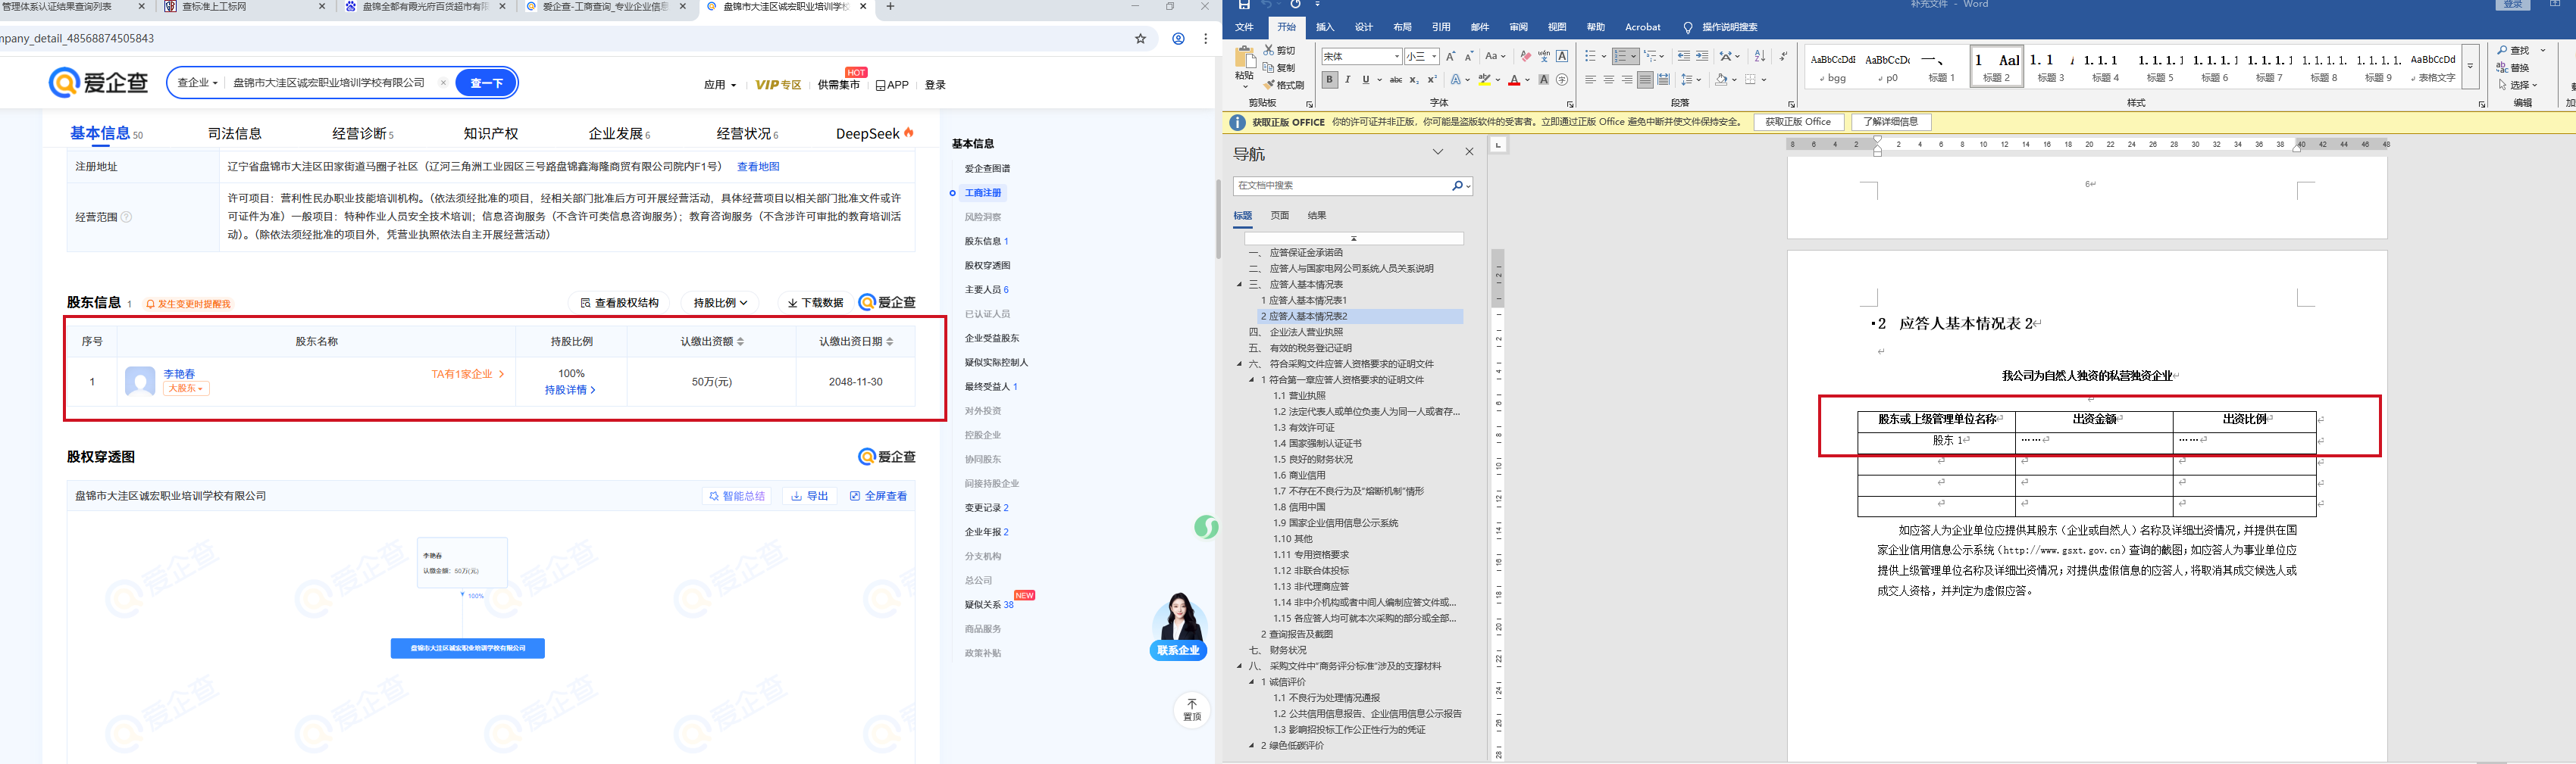2576x764 pixels.
Task: Click the Distributed alignment icon
Action: (1664, 80)
